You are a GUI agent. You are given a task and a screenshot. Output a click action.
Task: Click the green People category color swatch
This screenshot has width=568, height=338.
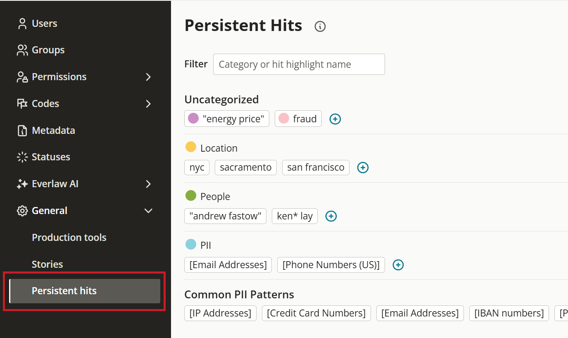(190, 195)
